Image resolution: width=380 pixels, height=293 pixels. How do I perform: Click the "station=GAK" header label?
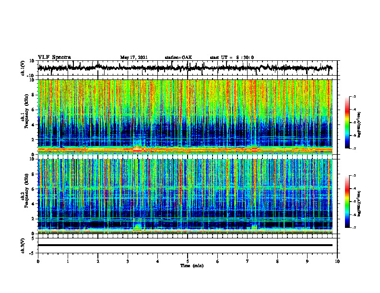click(x=178, y=57)
